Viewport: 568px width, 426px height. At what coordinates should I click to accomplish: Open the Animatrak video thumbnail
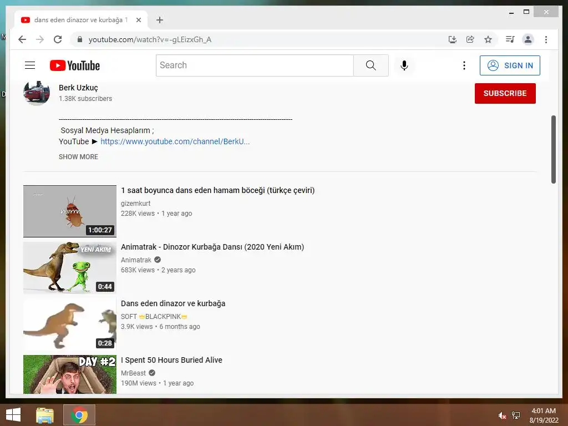[x=70, y=268]
